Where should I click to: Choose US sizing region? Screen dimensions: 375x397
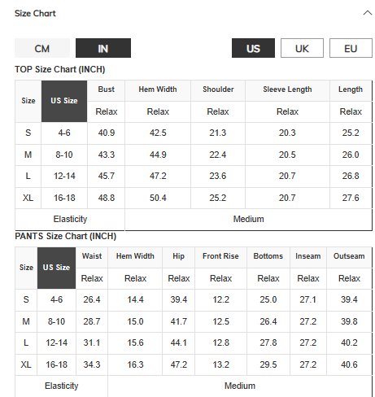click(x=253, y=48)
